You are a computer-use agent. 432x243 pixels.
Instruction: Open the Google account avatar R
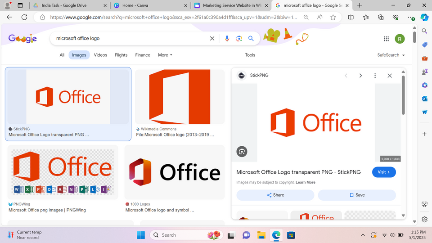point(400,39)
